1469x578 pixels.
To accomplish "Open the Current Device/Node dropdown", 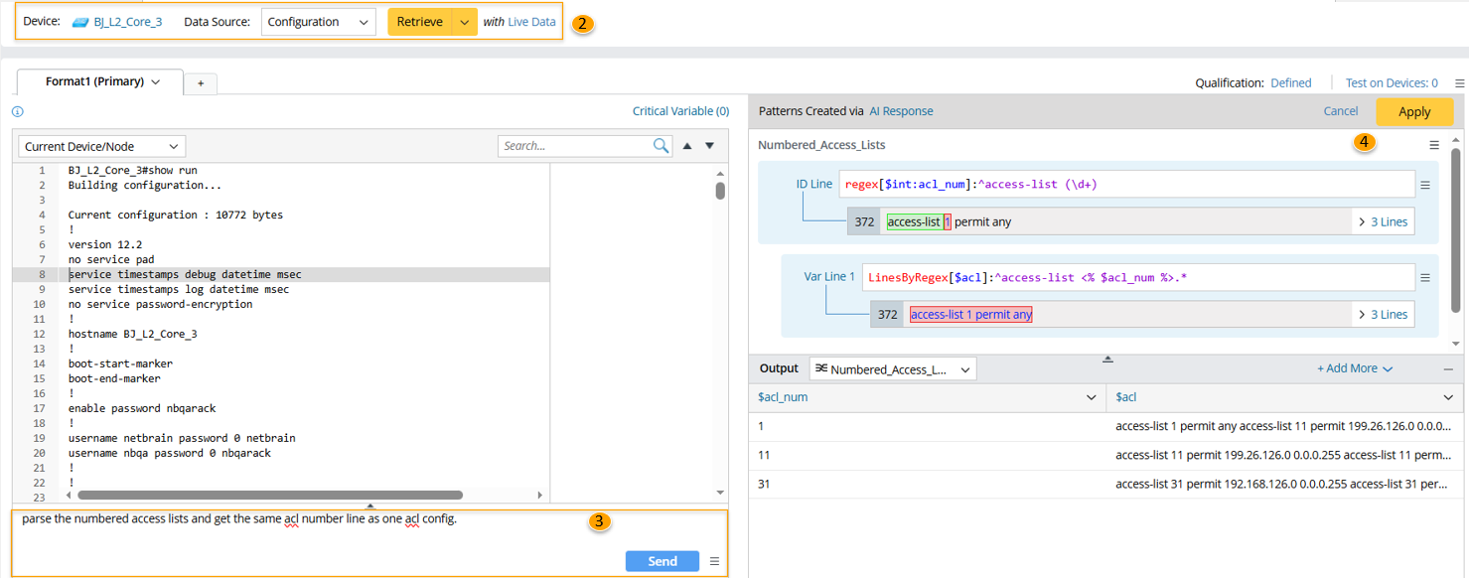I will click(101, 146).
